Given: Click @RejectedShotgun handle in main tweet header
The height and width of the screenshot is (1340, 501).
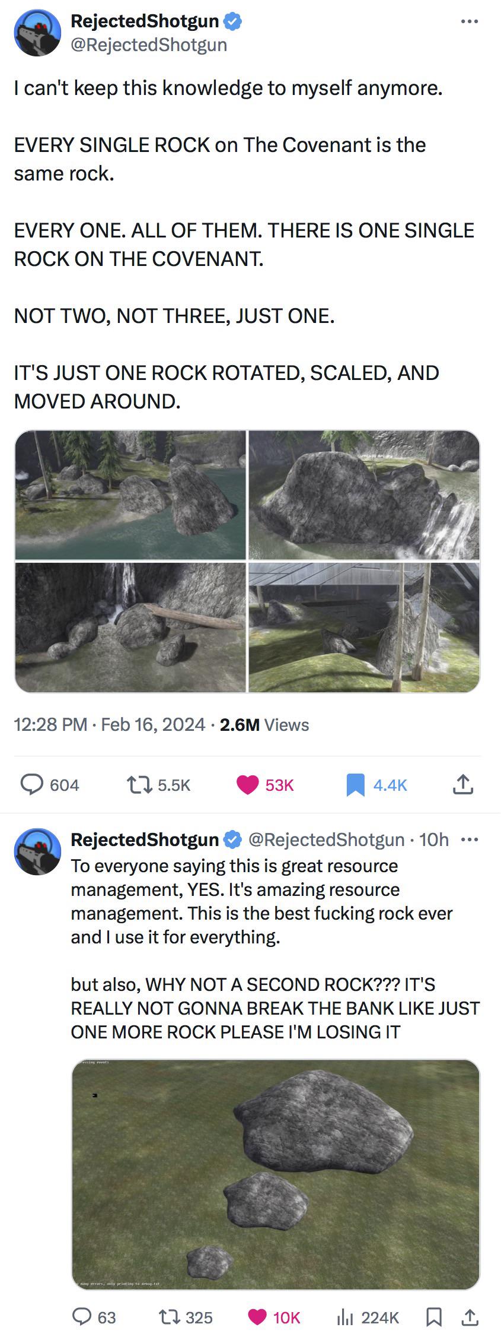Looking at the screenshot, I should (149, 45).
